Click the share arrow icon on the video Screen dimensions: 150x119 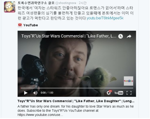129,36
